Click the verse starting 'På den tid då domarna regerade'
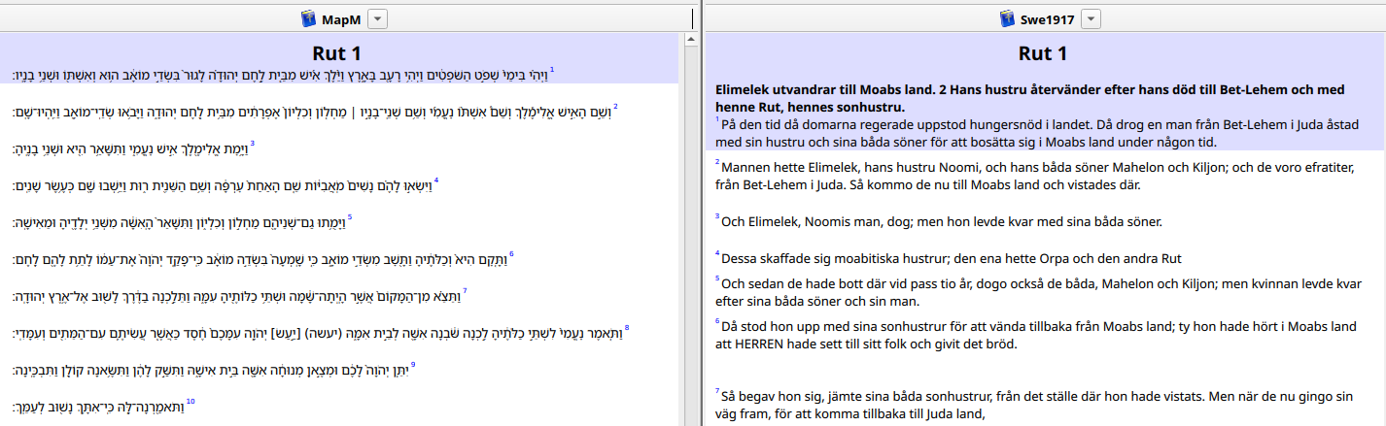This screenshot has height=426, width=1386. tap(1035, 133)
